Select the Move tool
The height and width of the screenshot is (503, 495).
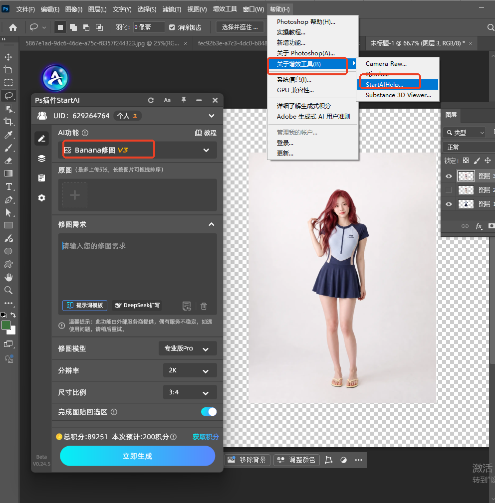[8, 57]
